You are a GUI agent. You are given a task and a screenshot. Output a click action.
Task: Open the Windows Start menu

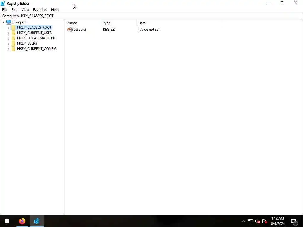(7, 221)
